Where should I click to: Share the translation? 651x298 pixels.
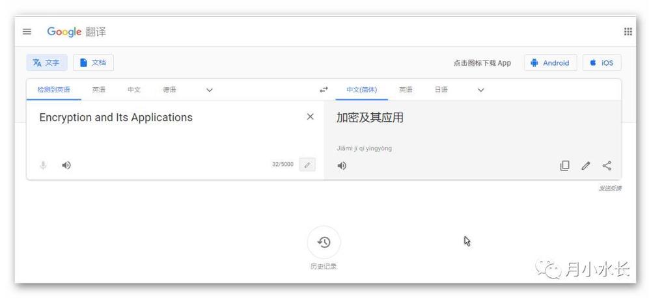click(x=607, y=166)
